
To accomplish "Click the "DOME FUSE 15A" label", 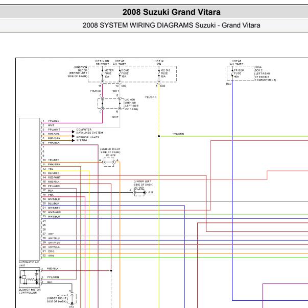I will click(125, 73).
